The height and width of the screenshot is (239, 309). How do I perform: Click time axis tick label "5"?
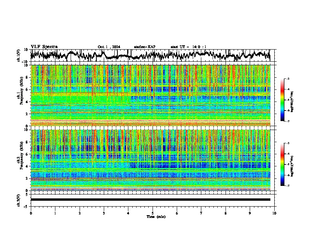point(153,213)
